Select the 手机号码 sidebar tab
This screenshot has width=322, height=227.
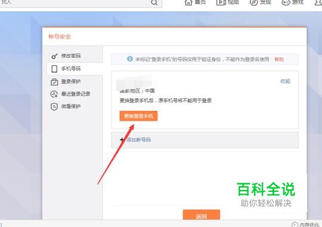[75, 69]
